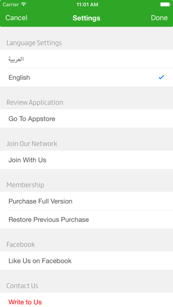Viewport: 173px width, 307px height.
Task: Select English language option
Action: pyautogui.click(x=86, y=77)
